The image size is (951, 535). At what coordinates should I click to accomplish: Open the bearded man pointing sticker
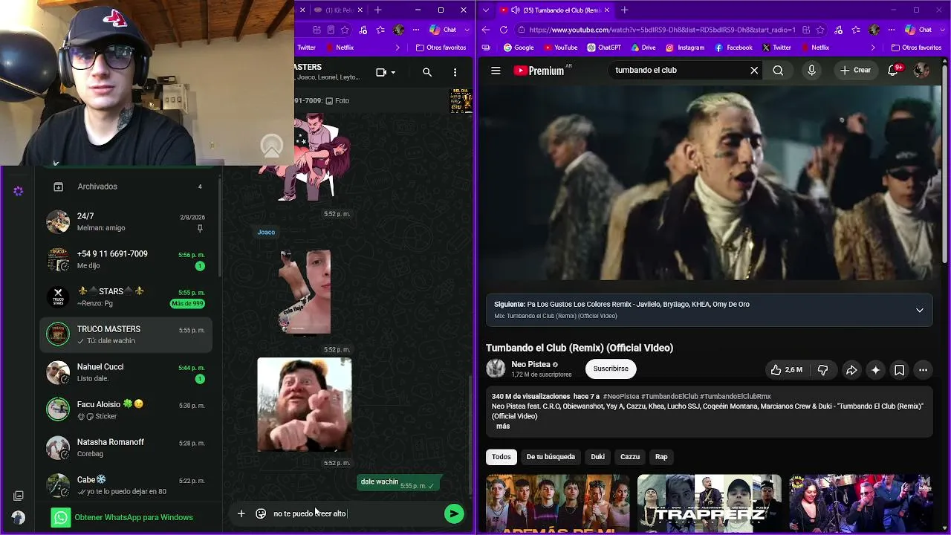point(305,404)
